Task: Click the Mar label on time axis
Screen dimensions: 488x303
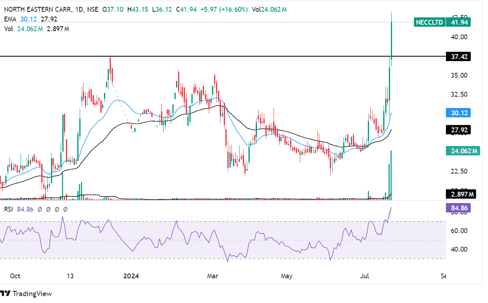Action: tap(212, 276)
